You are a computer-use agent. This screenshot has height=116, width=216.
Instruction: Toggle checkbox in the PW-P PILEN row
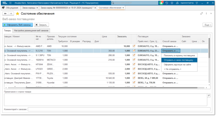[134, 73]
